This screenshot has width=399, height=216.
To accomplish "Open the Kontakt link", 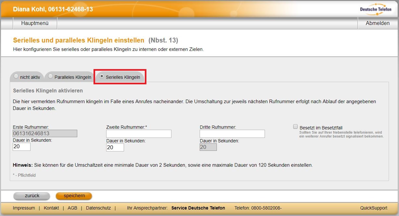I will 51,208.
